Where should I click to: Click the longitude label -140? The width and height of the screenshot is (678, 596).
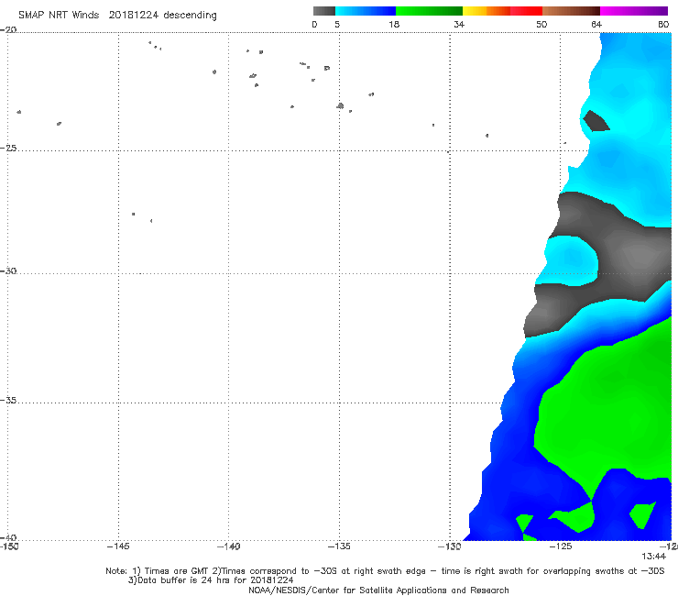point(228,546)
